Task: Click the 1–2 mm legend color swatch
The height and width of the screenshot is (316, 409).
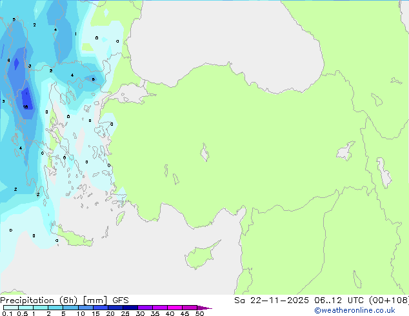Action: pos(41,308)
